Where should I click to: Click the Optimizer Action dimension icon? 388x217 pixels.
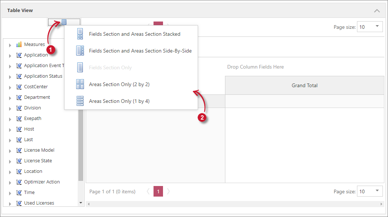pos(19,182)
